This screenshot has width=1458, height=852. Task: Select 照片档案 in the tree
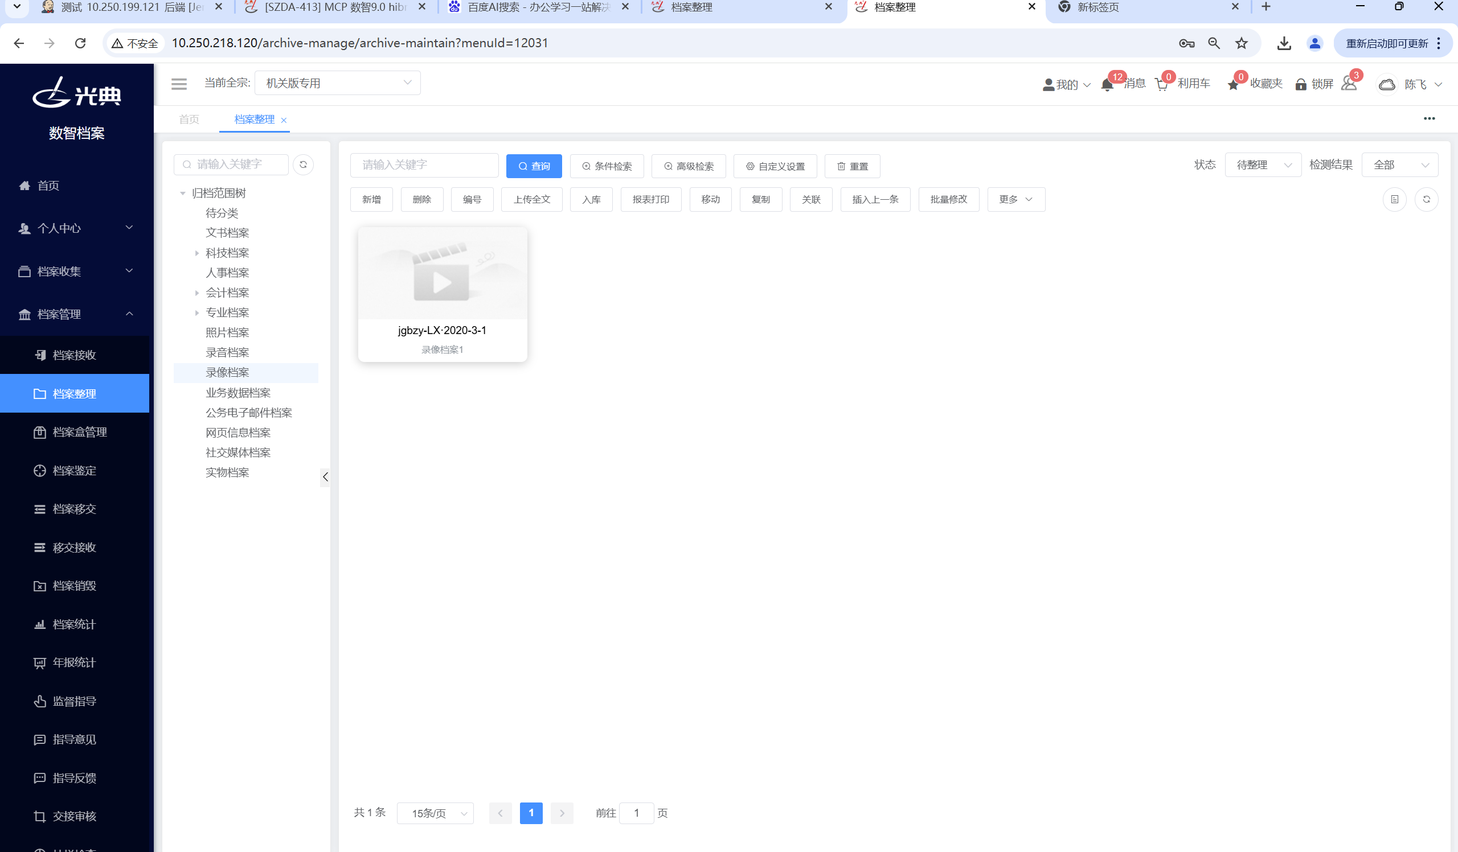click(x=227, y=332)
